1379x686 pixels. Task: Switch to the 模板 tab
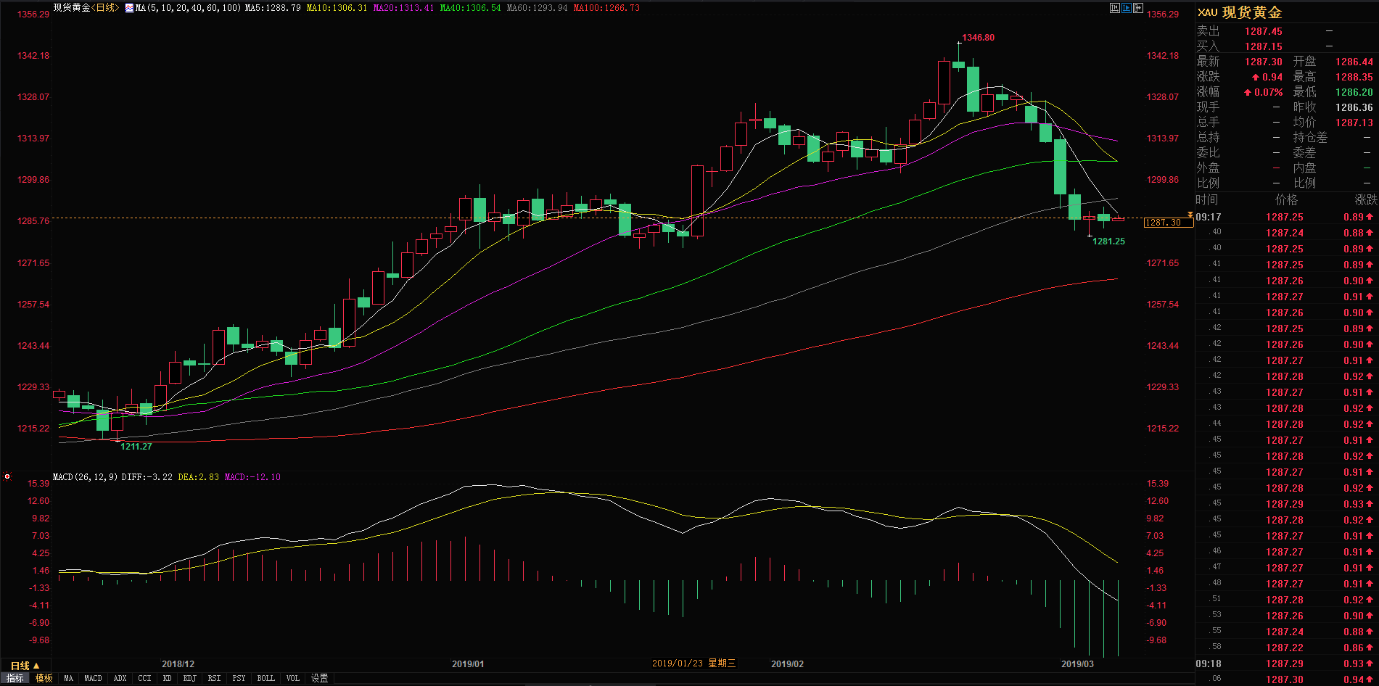(44, 679)
